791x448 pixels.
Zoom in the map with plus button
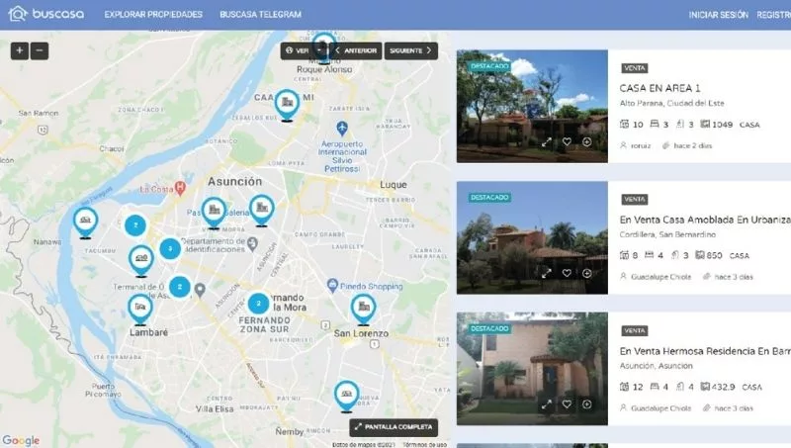[20, 50]
